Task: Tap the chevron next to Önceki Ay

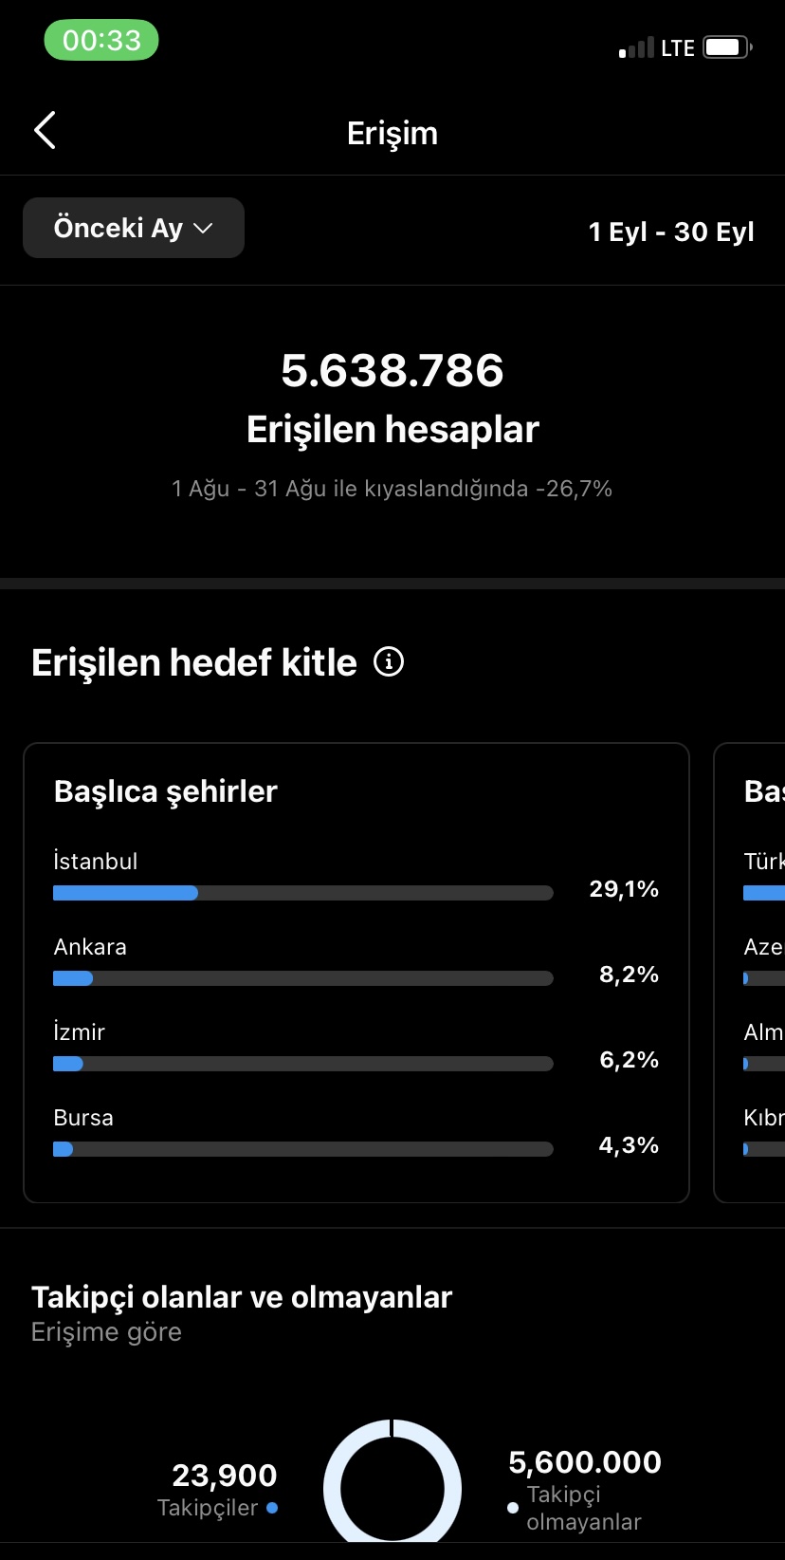Action: pyautogui.click(x=203, y=229)
